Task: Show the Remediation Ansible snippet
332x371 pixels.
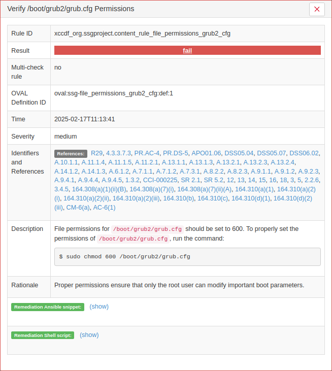Action: pos(99,307)
